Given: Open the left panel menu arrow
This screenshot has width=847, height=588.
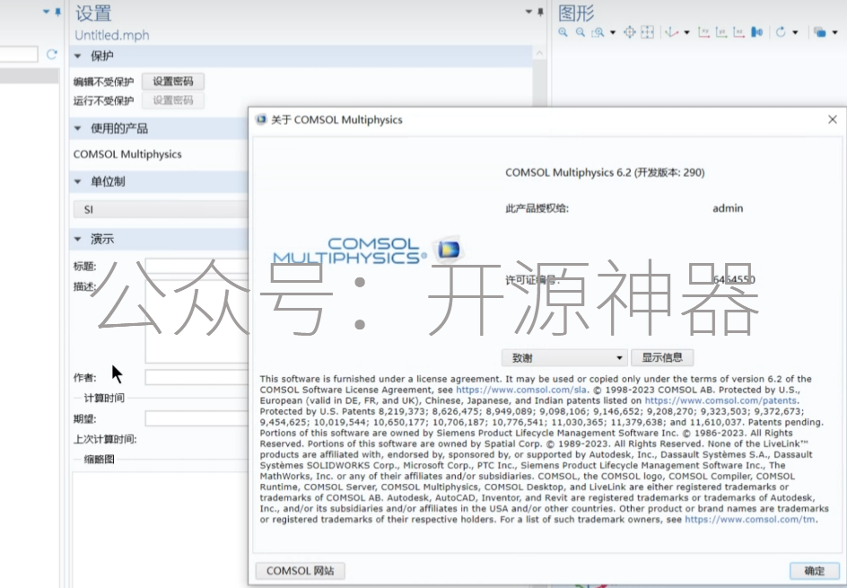Looking at the screenshot, I should [47, 12].
